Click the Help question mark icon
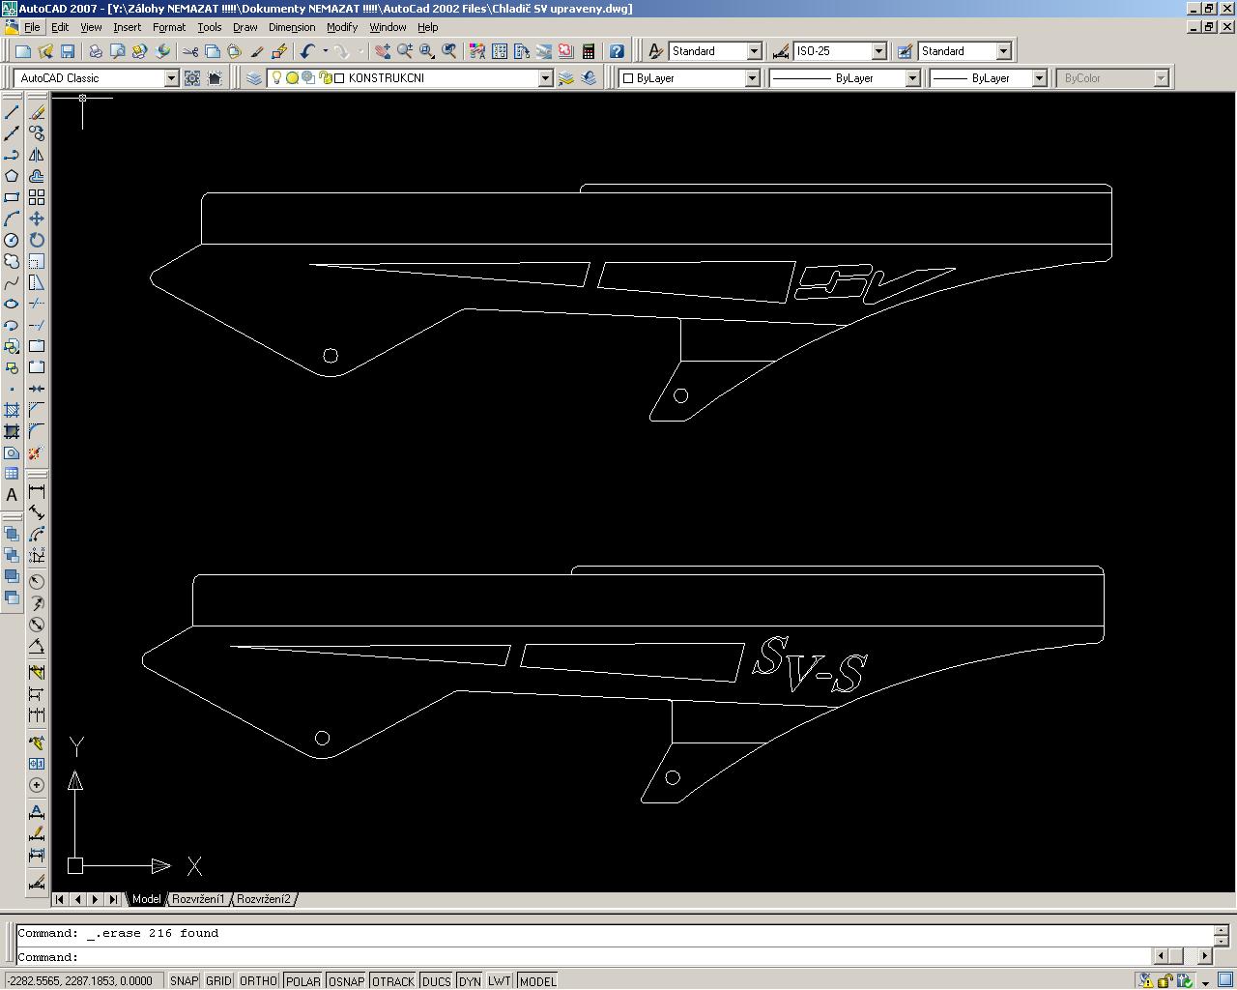 coord(617,51)
